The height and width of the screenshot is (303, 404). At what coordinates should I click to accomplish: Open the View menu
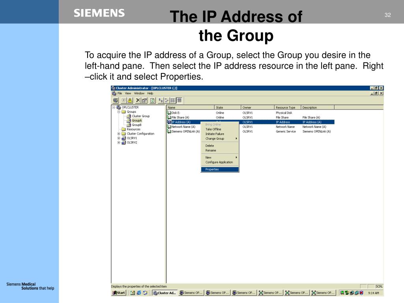click(x=128, y=93)
